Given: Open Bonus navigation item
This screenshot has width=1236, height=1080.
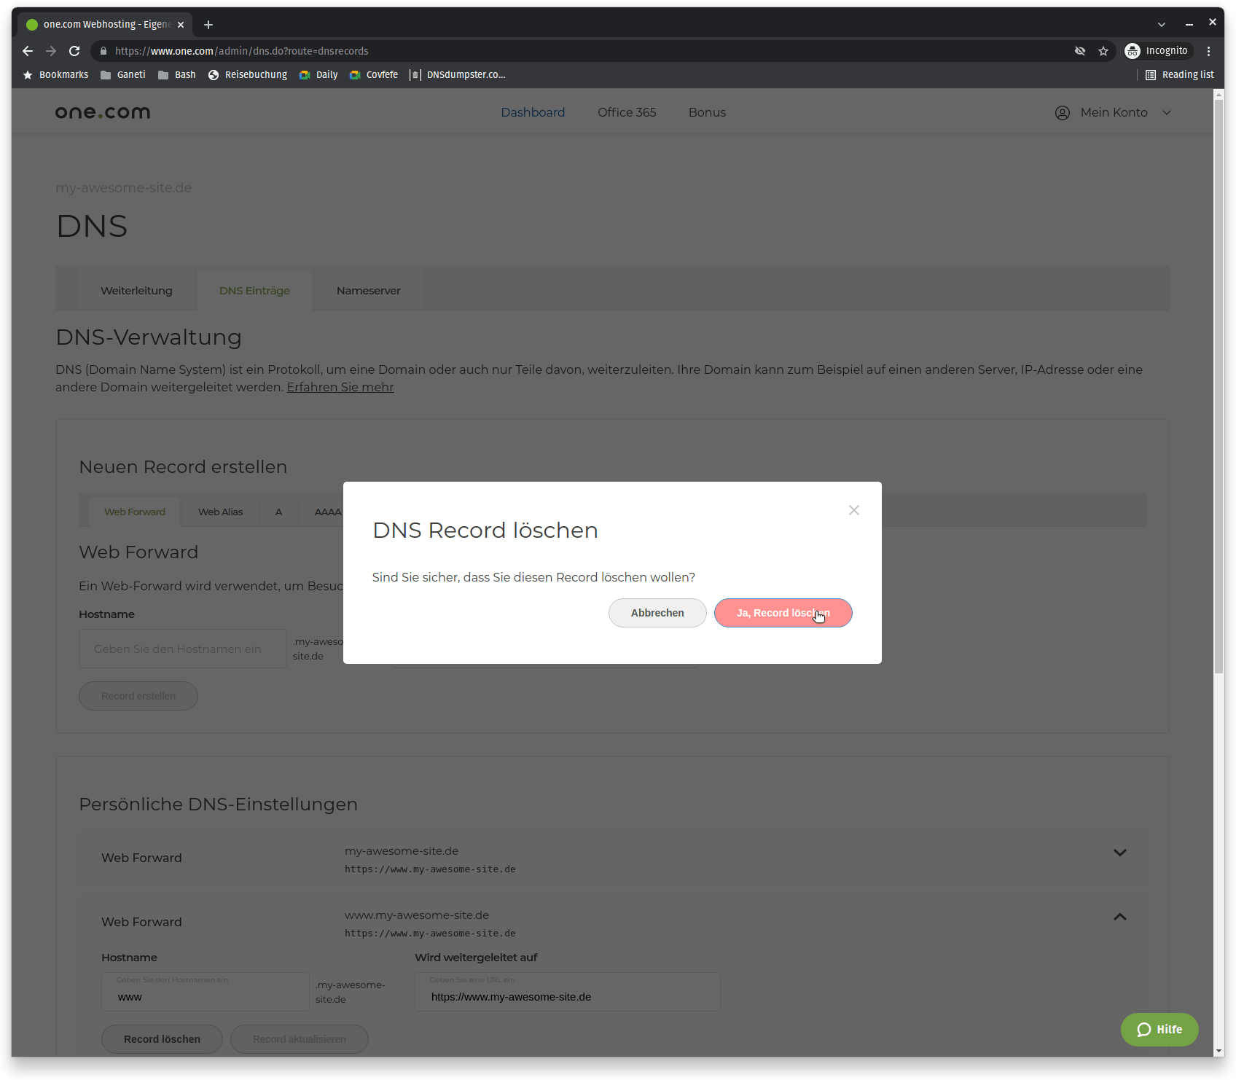Looking at the screenshot, I should 707,112.
